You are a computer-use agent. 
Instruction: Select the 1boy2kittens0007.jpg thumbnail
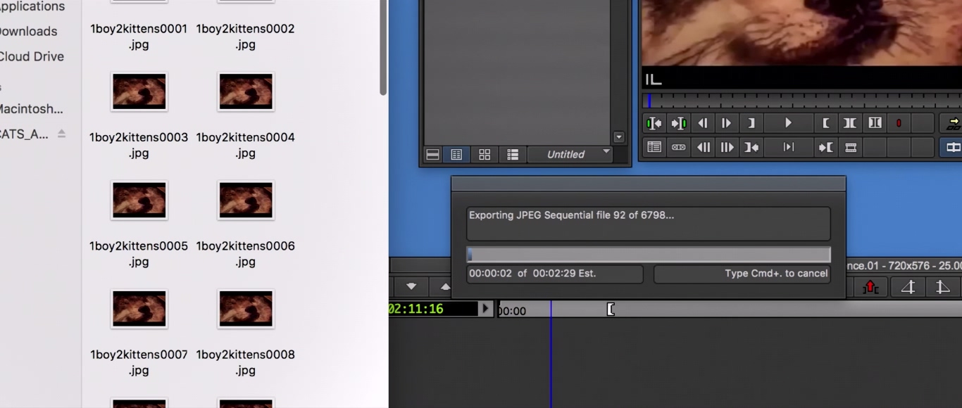pyautogui.click(x=139, y=309)
